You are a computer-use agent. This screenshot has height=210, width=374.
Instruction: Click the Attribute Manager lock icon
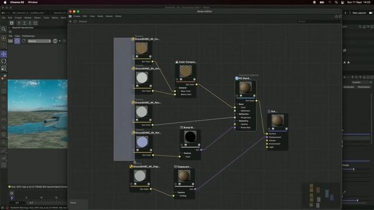364,77
